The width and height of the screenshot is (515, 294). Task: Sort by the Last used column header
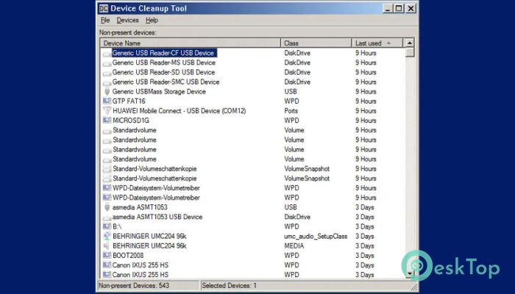coord(377,43)
